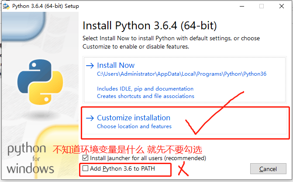Image resolution: width=293 pixels, height=182 pixels.
Task: Uncheck Install launcher for all users
Action: pos(86,158)
